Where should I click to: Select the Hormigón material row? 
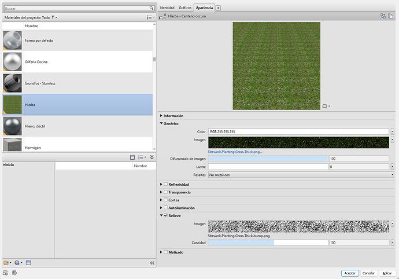point(77,145)
